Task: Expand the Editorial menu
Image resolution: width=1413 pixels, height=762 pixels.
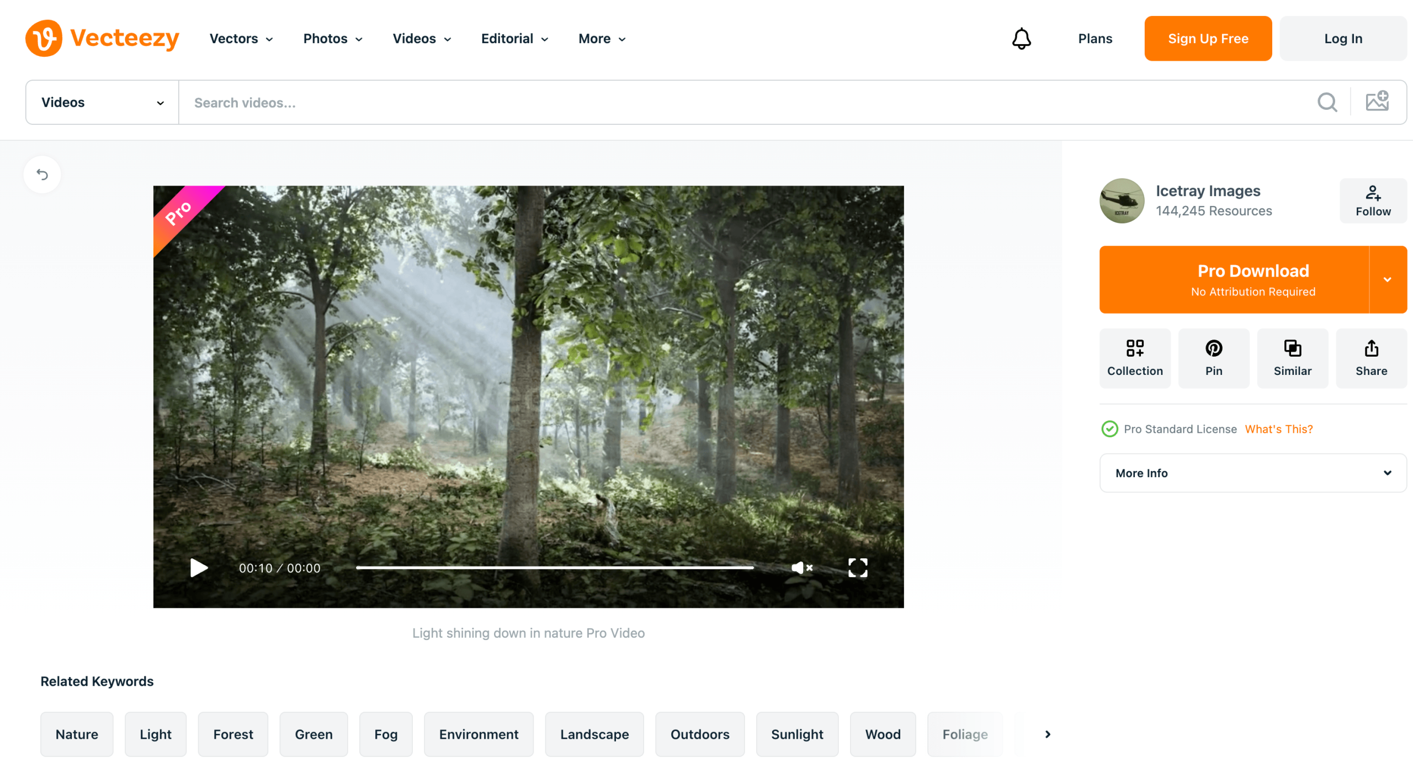Action: (514, 39)
